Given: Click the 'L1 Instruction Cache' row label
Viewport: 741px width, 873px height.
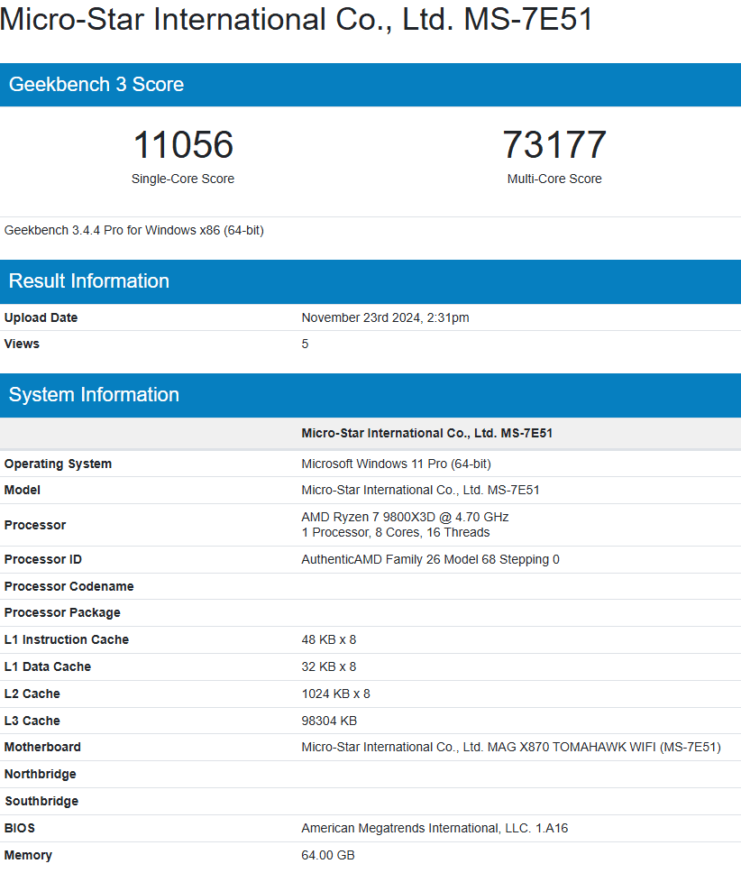Looking at the screenshot, I should (66, 639).
